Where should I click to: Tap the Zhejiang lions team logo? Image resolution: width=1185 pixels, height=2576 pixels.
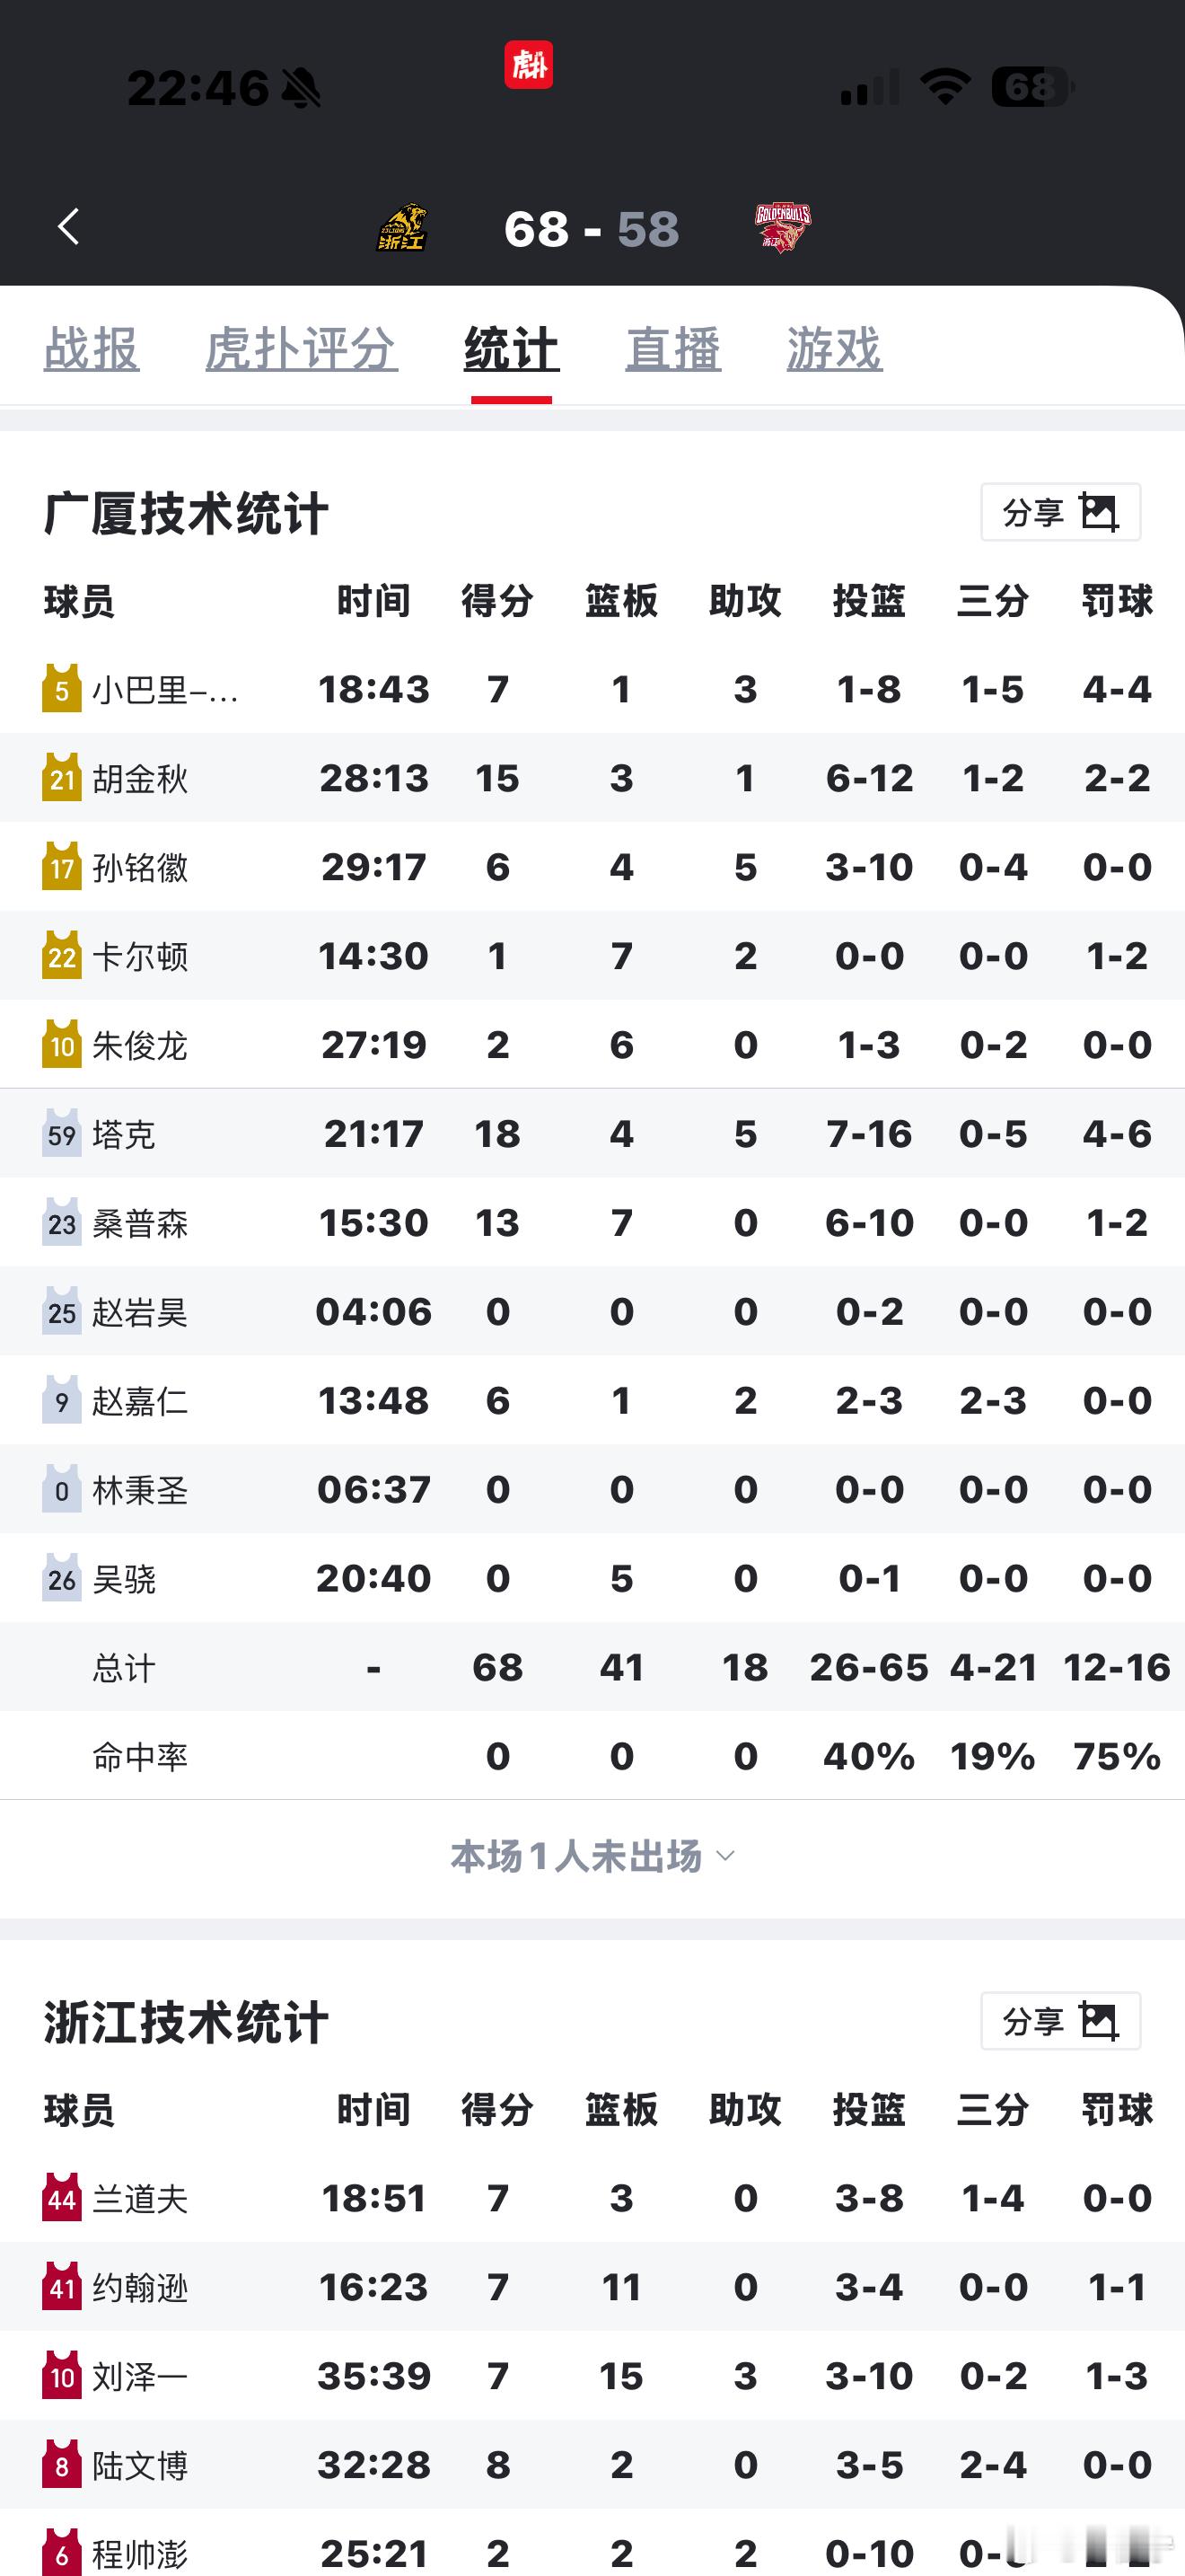[x=403, y=228]
